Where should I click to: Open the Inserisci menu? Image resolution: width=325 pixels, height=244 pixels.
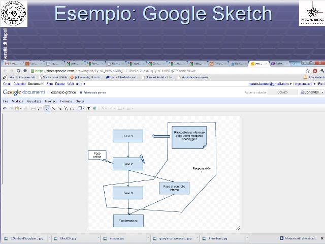(x=51, y=101)
